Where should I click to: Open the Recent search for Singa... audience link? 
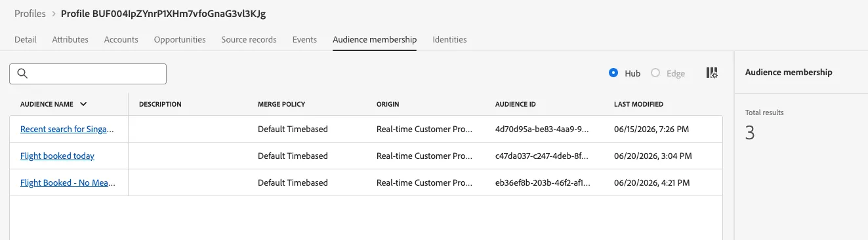pos(68,129)
